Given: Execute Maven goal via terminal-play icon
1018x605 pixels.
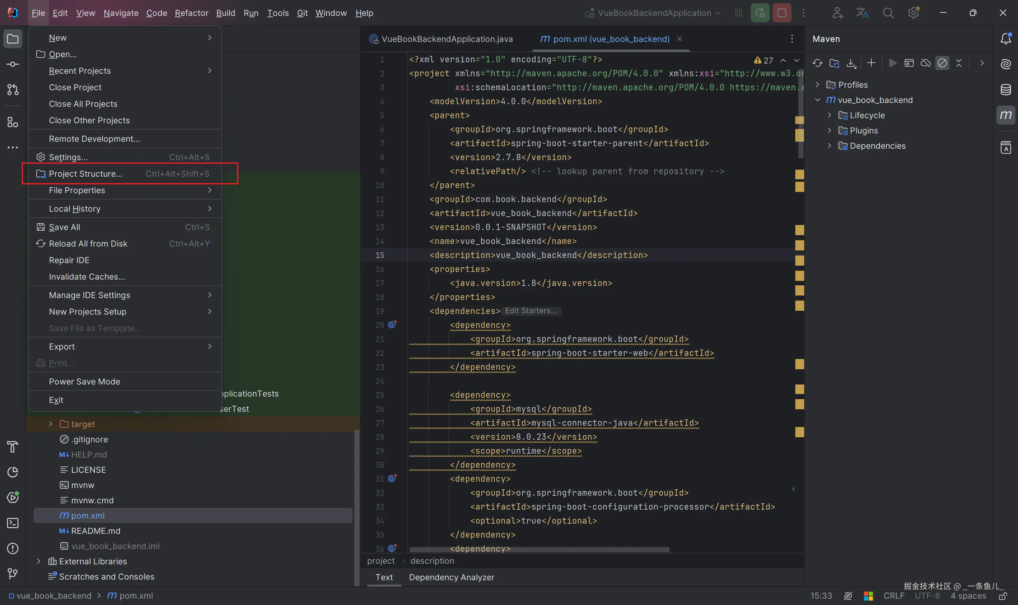Looking at the screenshot, I should click(x=909, y=63).
